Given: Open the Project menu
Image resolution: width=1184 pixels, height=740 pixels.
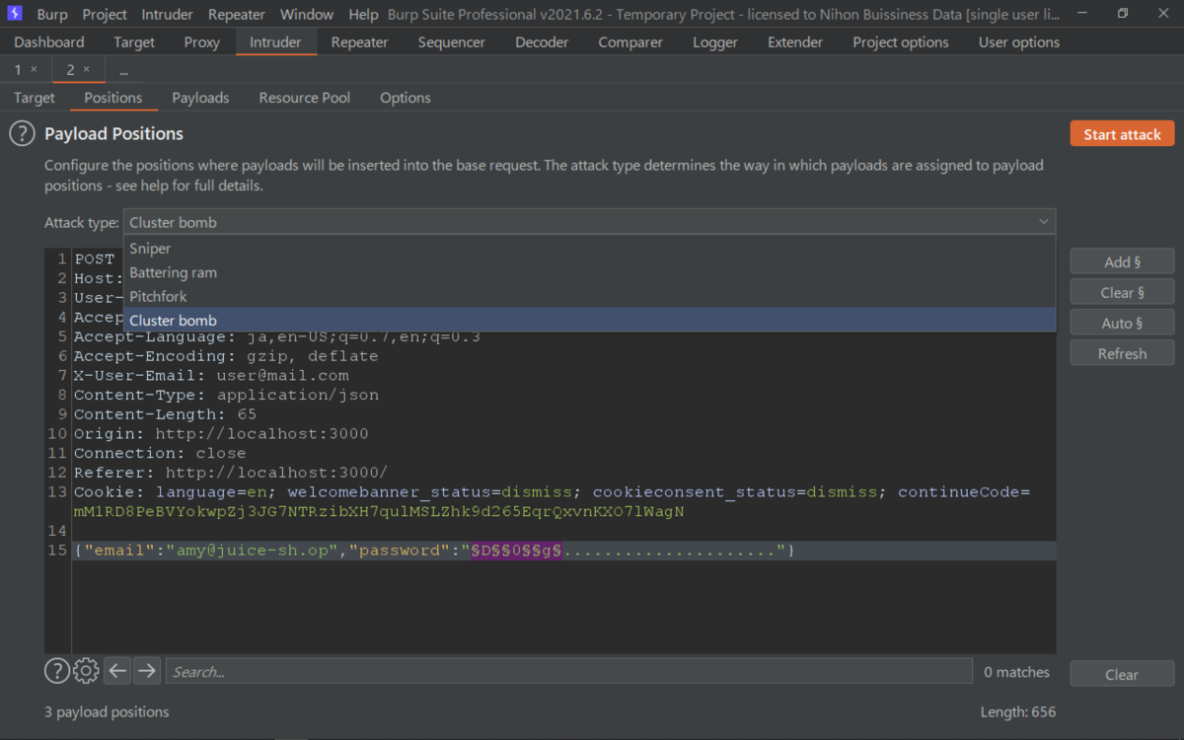Looking at the screenshot, I should tap(105, 15).
